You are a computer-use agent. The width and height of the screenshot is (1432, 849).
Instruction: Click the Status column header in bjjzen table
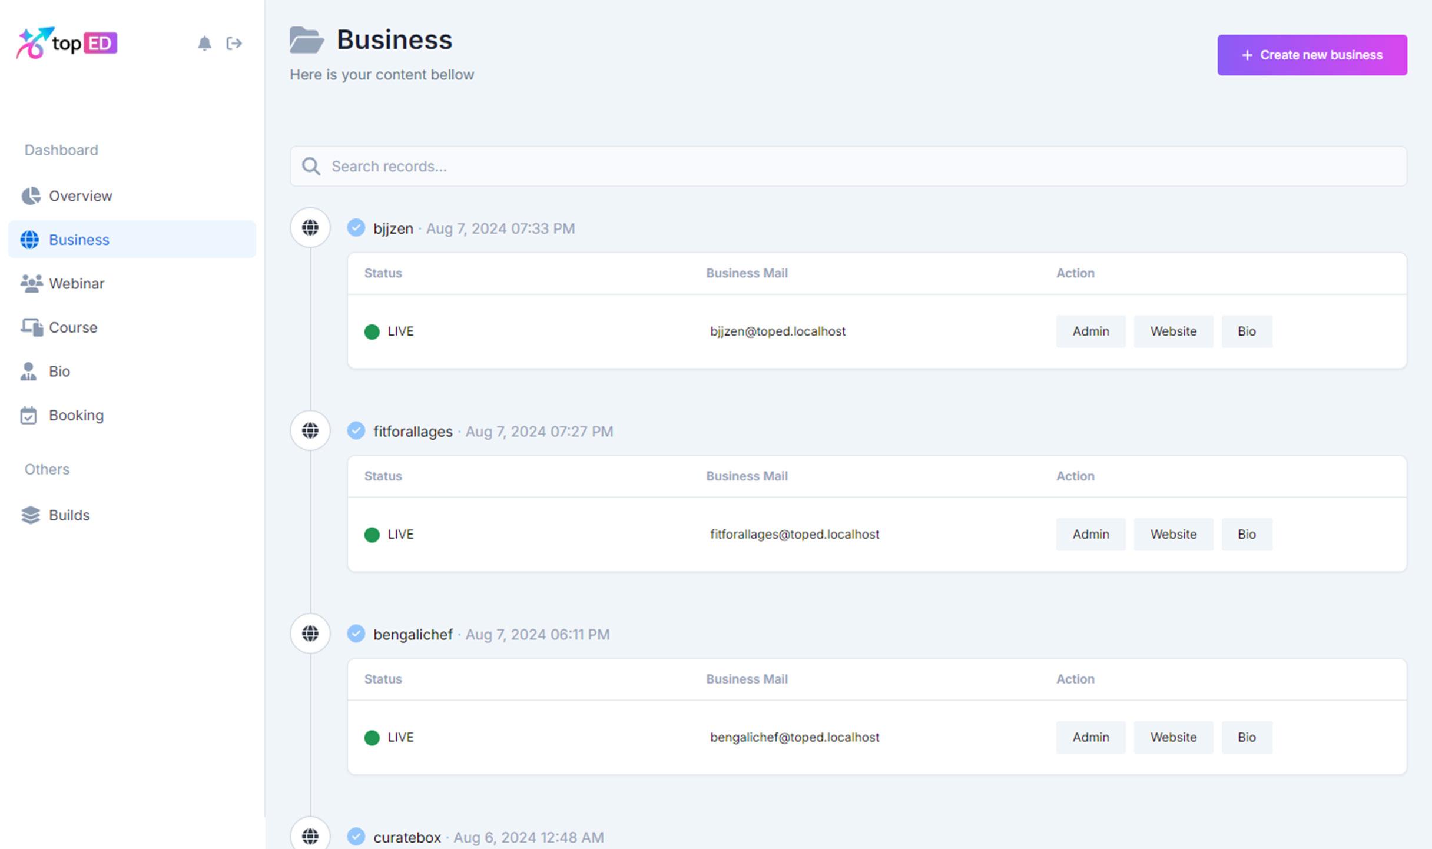(x=383, y=273)
